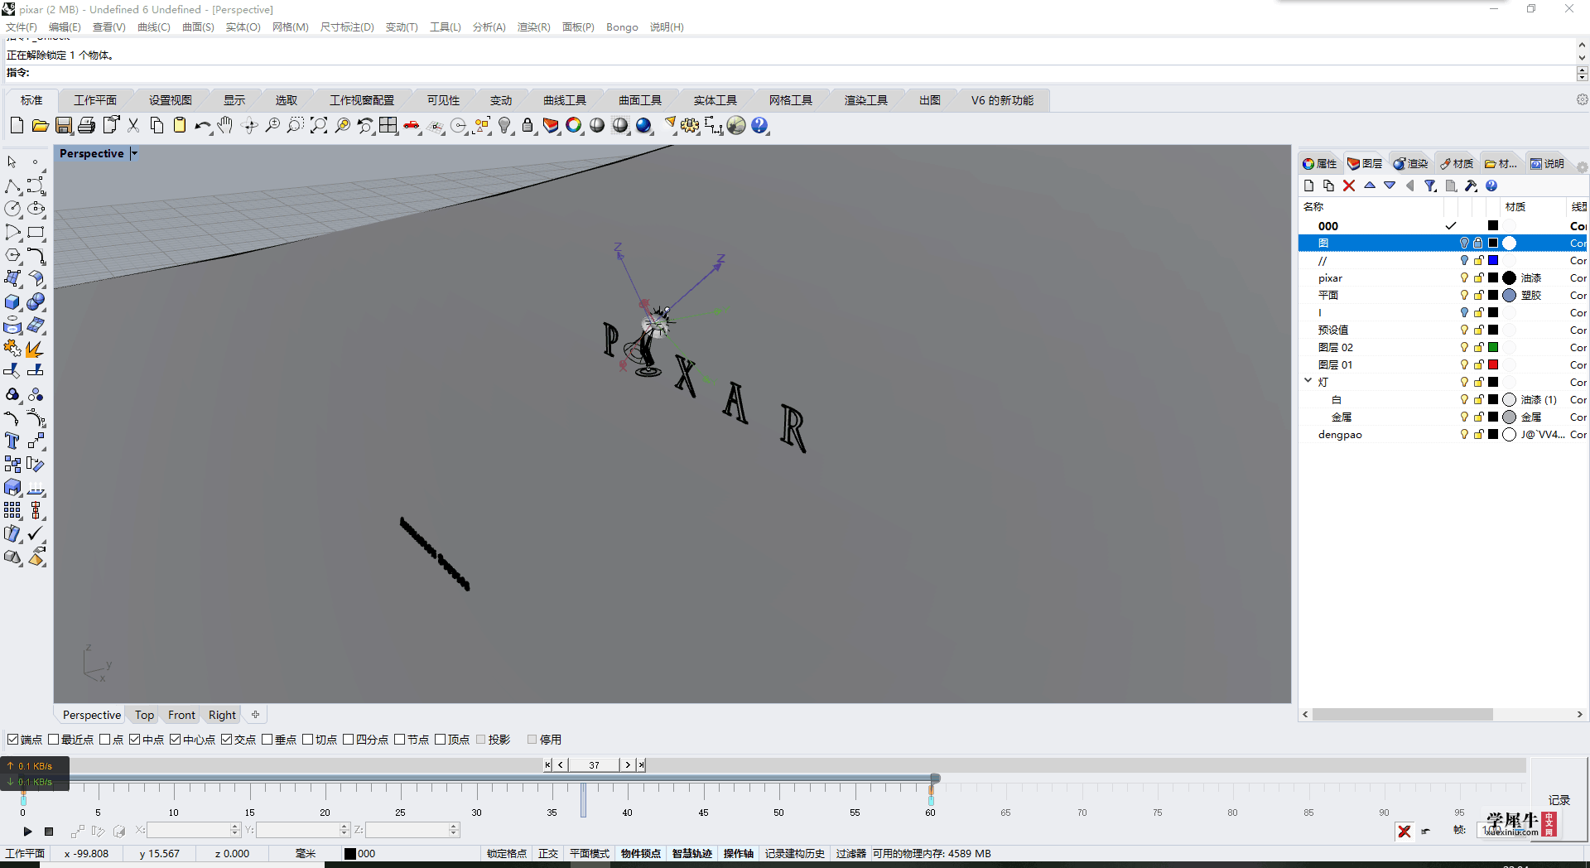The width and height of the screenshot is (1590, 868).
Task: Switch to the Top viewport tab
Action: [144, 715]
